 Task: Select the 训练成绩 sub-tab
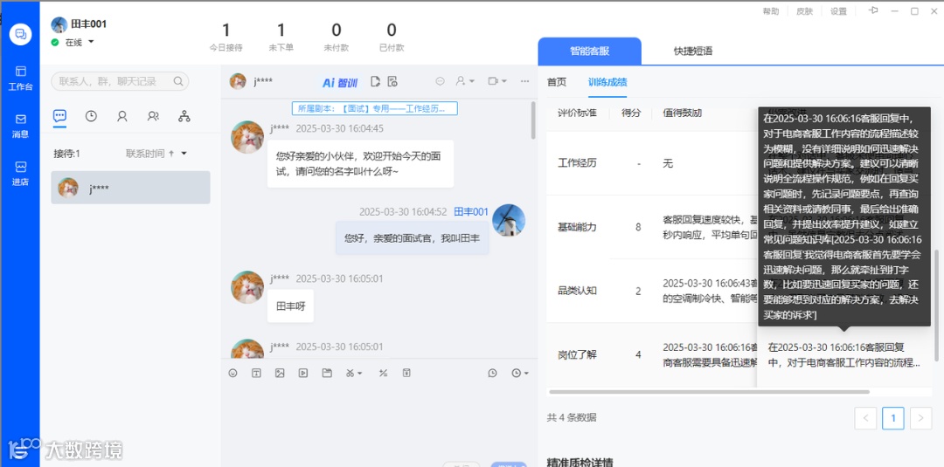607,82
